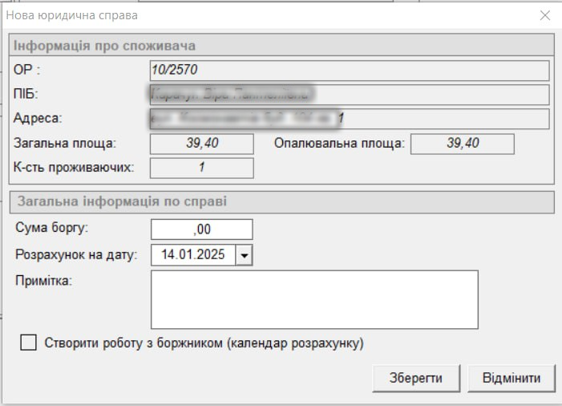
Task: Click the date text 14.01.2025
Action: pos(191,254)
